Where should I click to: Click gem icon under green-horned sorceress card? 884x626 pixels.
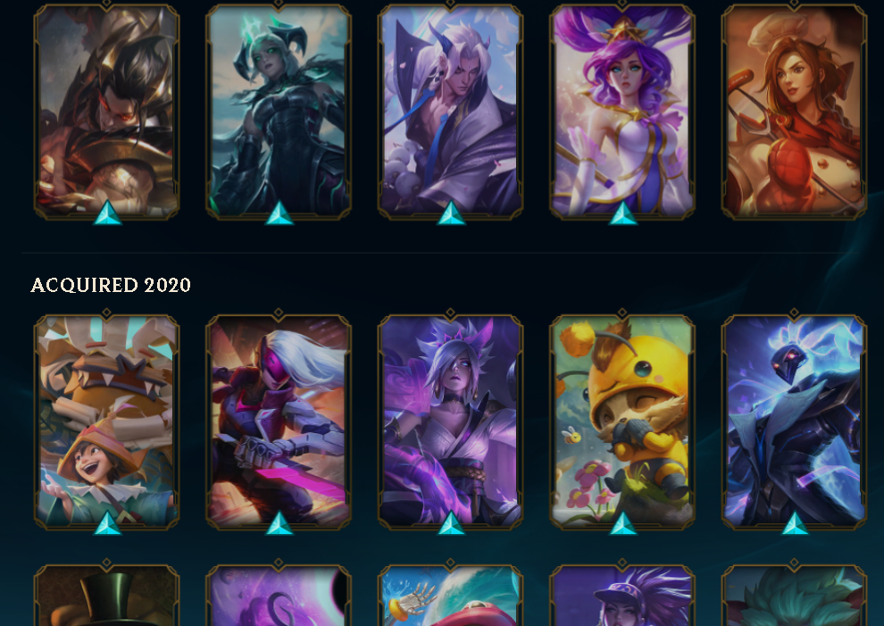(x=279, y=213)
